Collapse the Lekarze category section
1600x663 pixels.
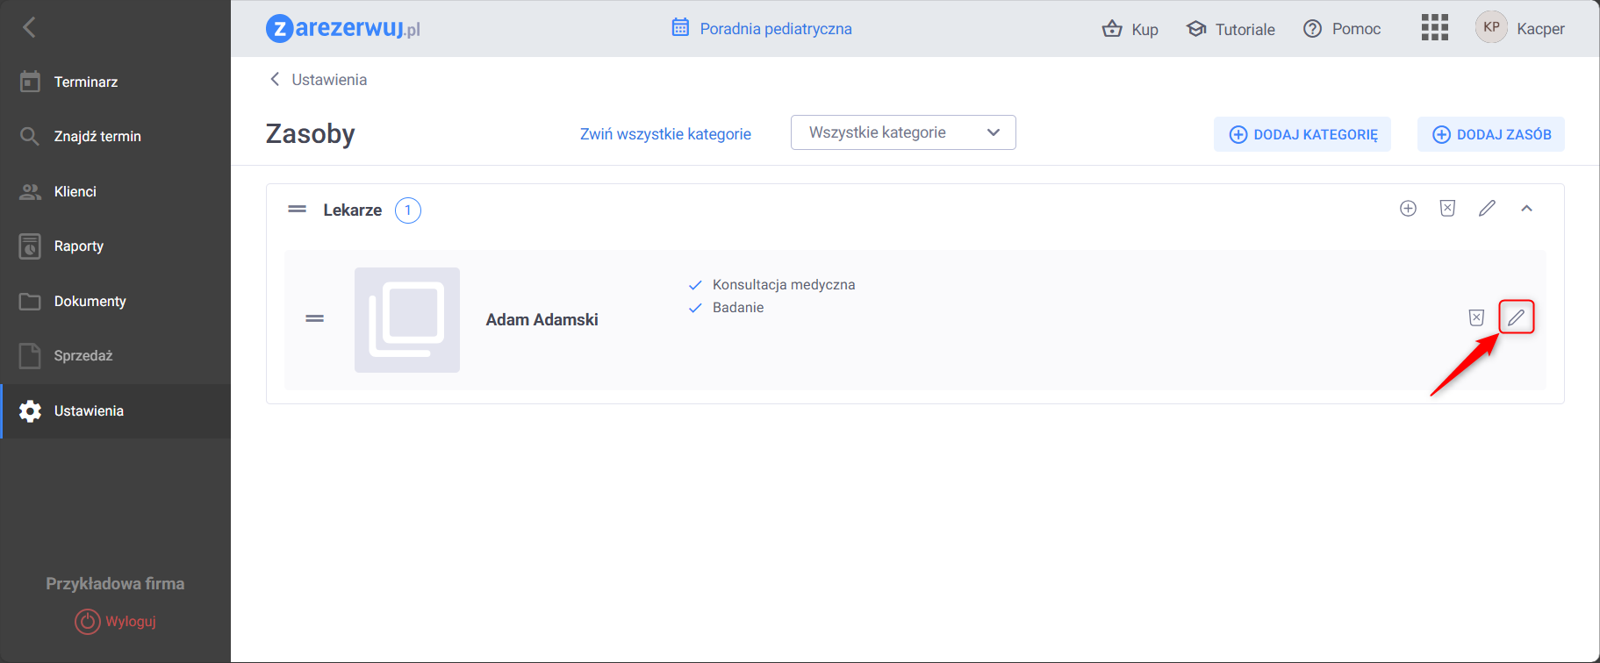click(x=1526, y=209)
